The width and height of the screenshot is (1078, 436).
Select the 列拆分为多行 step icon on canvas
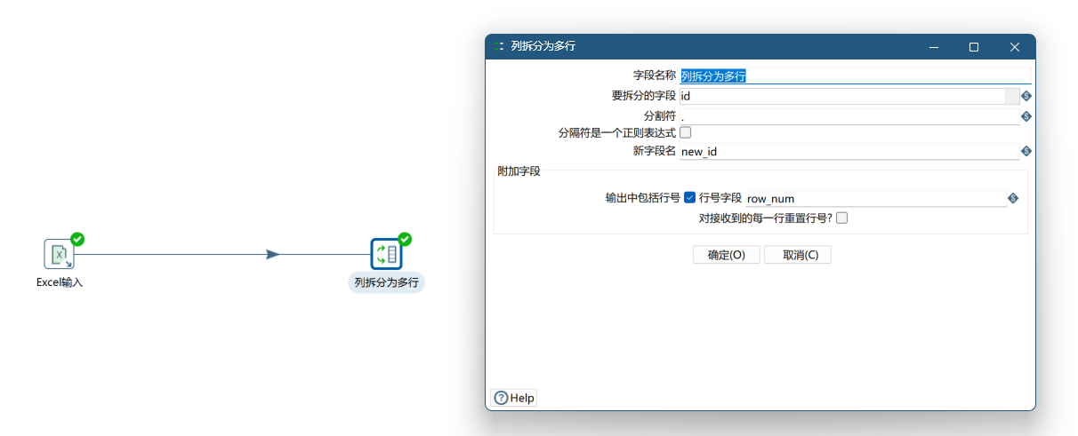tap(386, 254)
